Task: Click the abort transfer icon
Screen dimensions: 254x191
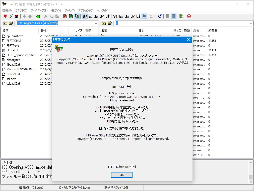Action: pos(188,16)
